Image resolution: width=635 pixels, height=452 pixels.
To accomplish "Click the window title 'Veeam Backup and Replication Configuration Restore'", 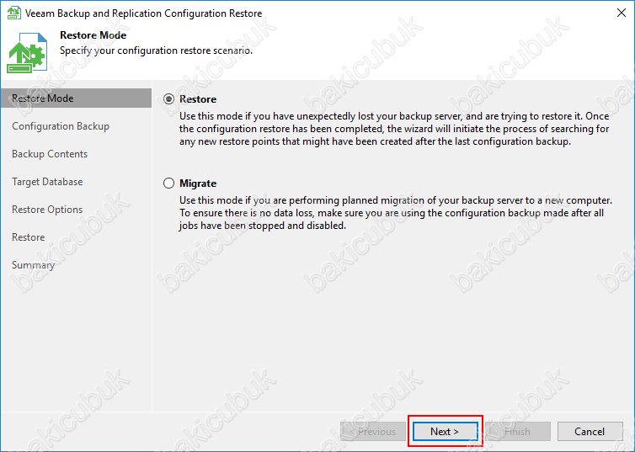I will pyautogui.click(x=143, y=13).
